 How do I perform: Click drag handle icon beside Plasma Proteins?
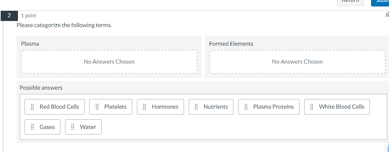click(246, 107)
